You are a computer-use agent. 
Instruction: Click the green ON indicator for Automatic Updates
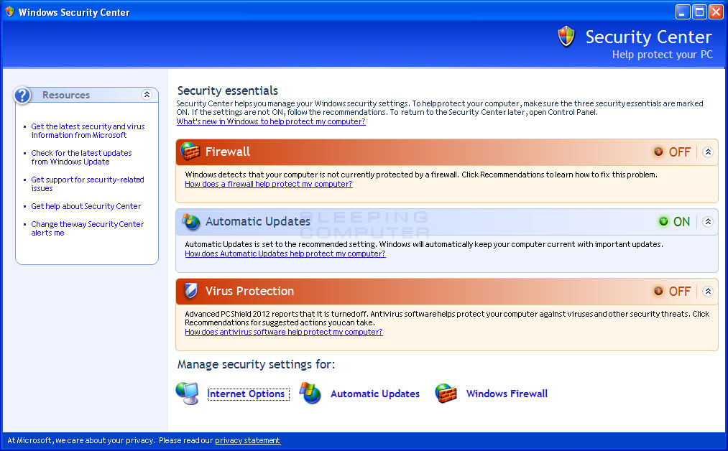663,222
